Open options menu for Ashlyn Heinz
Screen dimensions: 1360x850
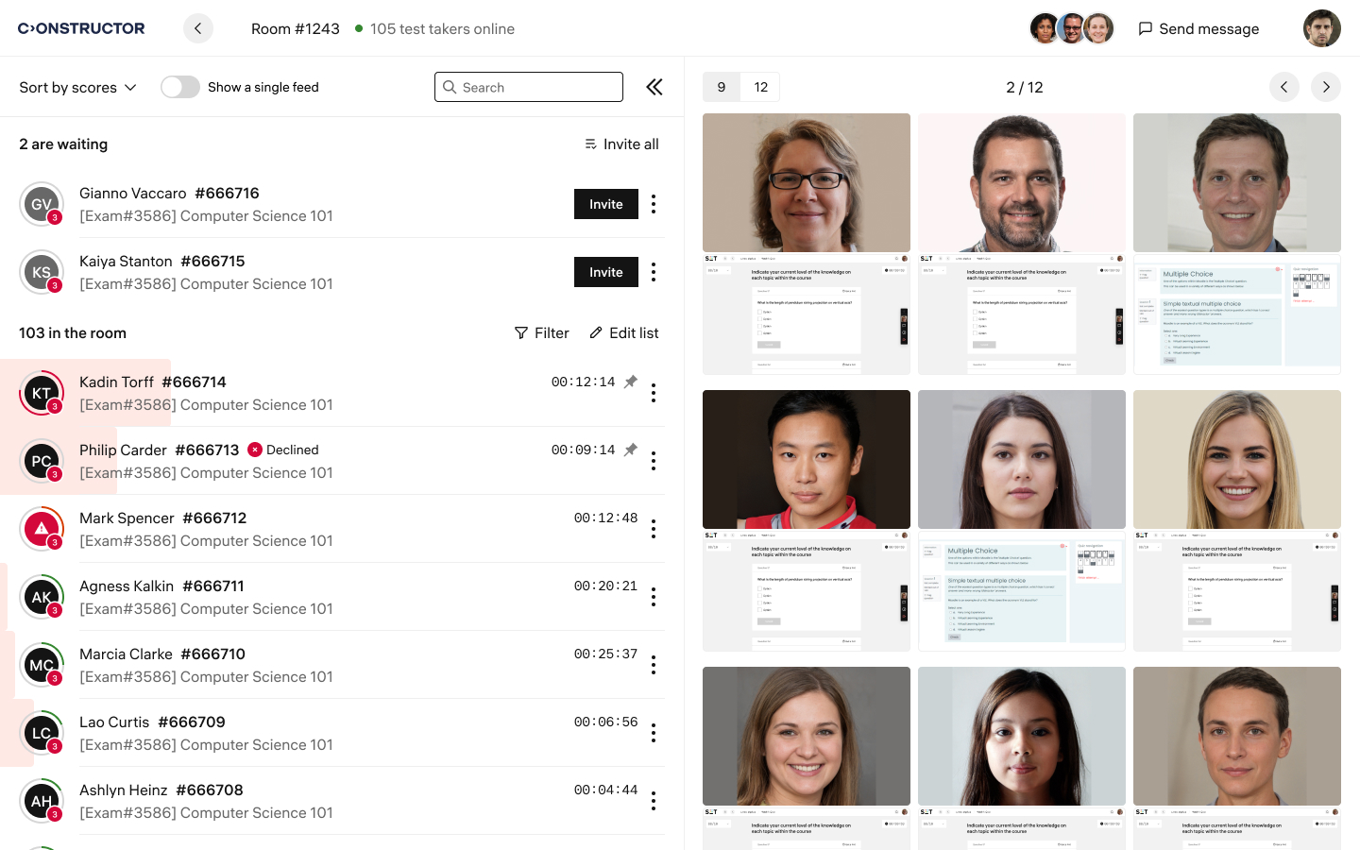[x=654, y=801]
